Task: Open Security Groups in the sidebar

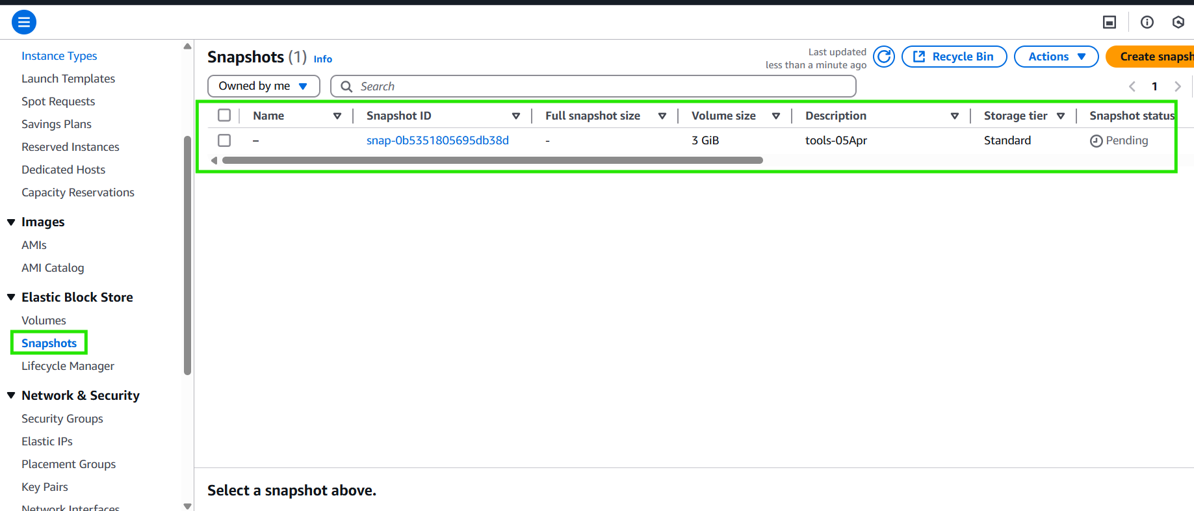Action: click(62, 419)
